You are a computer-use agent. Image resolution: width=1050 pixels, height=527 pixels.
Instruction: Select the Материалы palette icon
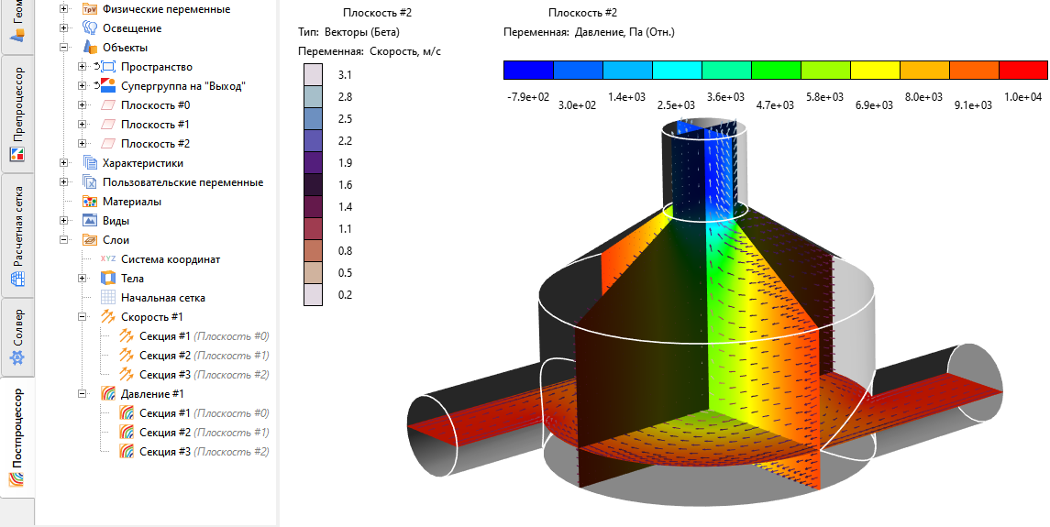[91, 201]
